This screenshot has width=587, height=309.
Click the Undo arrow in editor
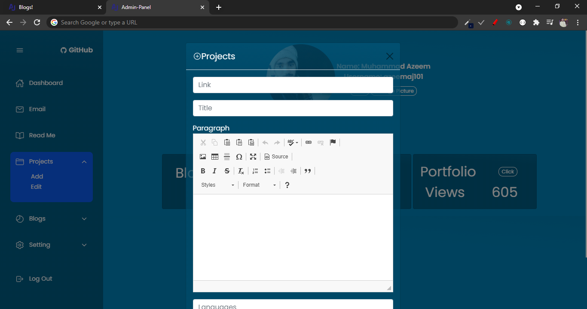[x=265, y=142]
